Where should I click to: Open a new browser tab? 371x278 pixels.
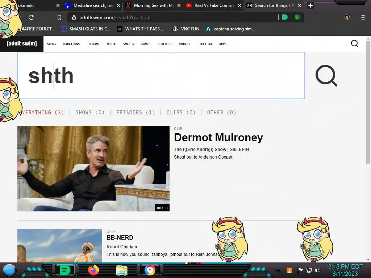coord(310,5)
